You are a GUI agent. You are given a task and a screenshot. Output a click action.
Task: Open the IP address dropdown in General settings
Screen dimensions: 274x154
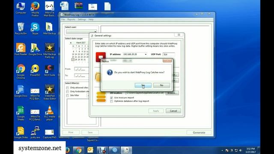tap(146, 54)
